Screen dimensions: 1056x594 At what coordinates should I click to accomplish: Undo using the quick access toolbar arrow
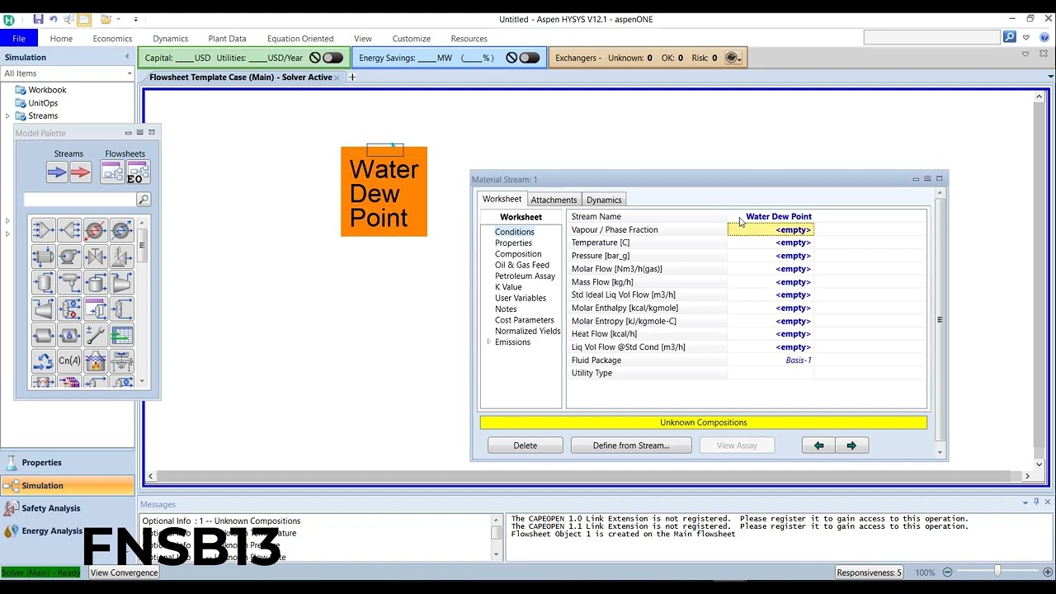coord(54,19)
